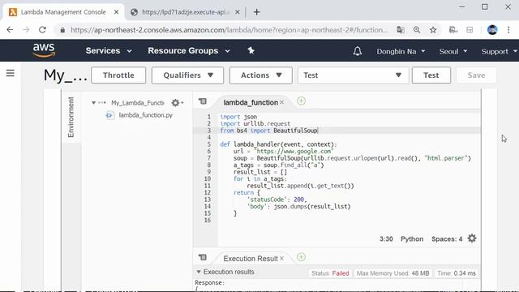The image size is (519, 292).
Task: Close the execute-api browser tab
Action: pyautogui.click(x=238, y=12)
